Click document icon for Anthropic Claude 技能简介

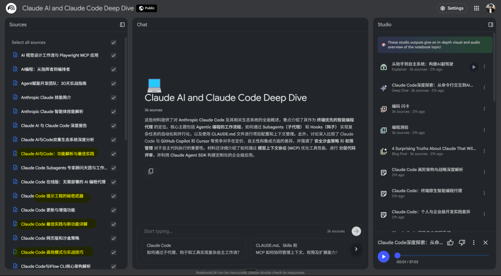point(15,97)
